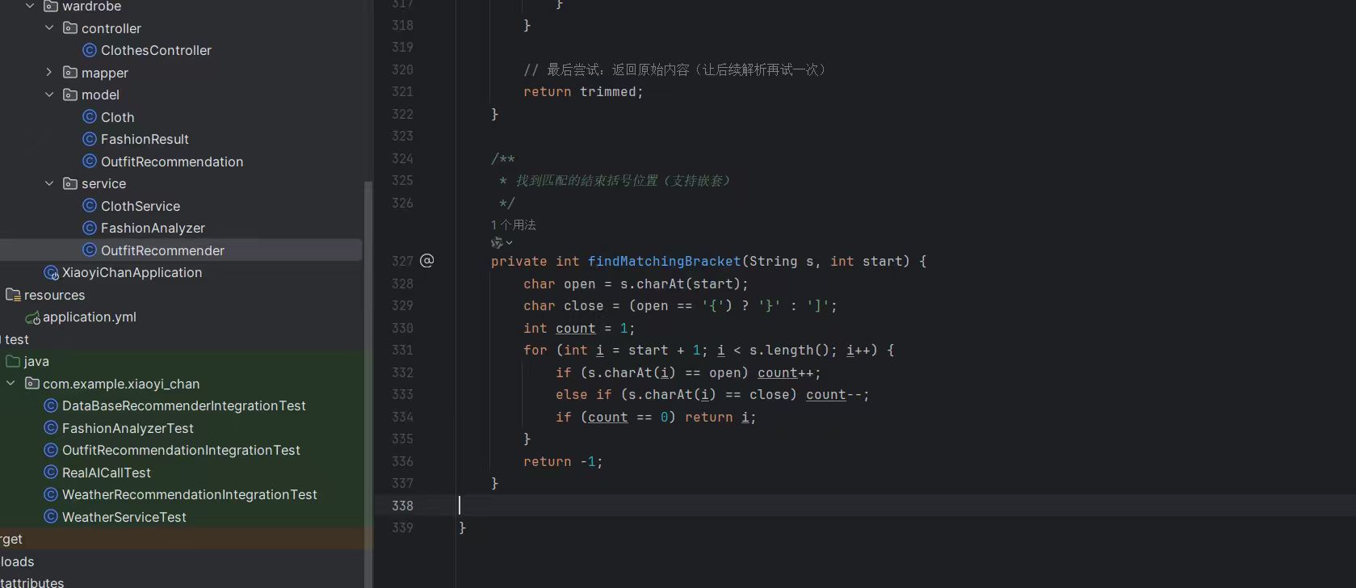The height and width of the screenshot is (588, 1356).
Task: Click the Spring Boot icon of XiaoyiChanApplication
Action: pyautogui.click(x=51, y=272)
